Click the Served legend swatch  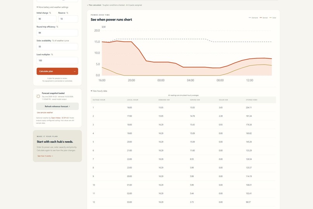pos(261,18)
